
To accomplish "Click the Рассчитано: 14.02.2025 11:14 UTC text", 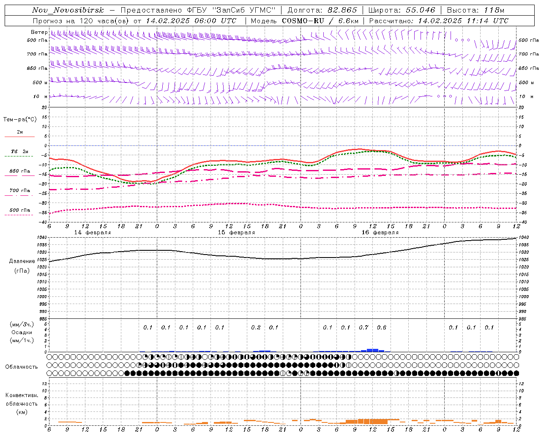I will pos(439,21).
